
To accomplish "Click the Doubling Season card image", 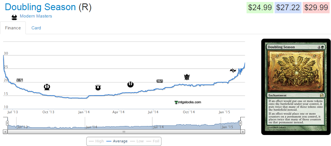I will (296, 87).
